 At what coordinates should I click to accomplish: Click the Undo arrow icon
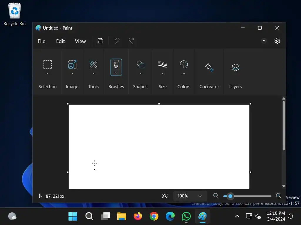point(117,41)
